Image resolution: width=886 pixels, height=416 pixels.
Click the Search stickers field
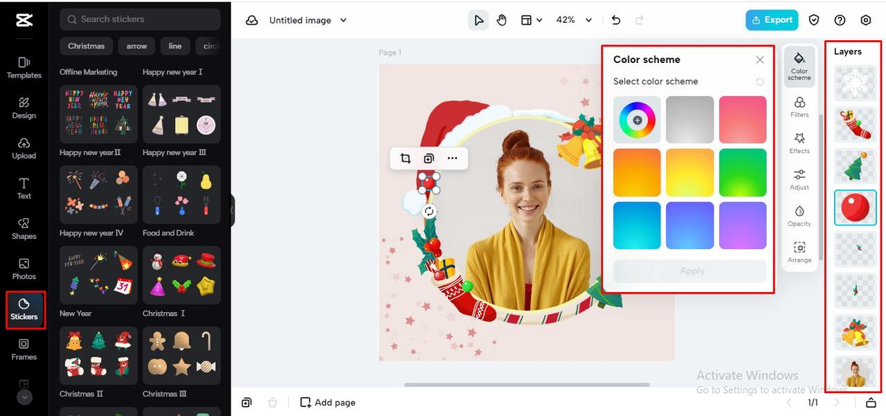tap(140, 19)
